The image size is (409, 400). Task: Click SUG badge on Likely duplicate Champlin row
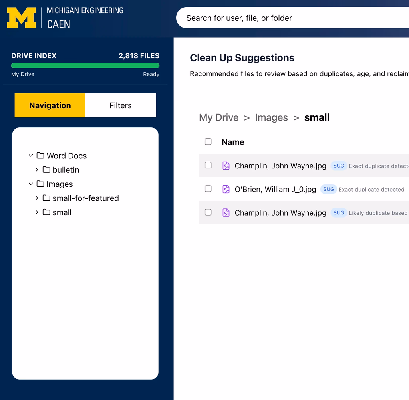pos(339,212)
